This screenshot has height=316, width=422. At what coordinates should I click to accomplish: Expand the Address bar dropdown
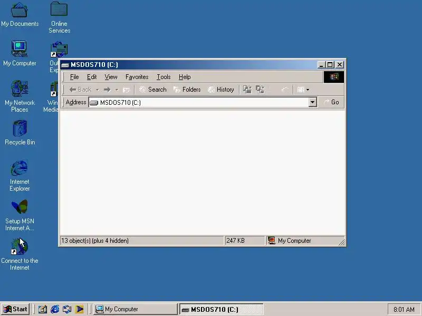(312, 102)
